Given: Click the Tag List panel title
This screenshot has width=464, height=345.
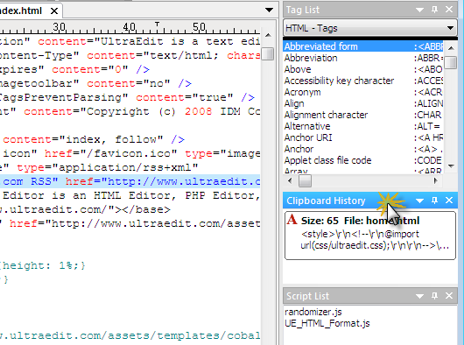Looking at the screenshot, I should tap(303, 10).
